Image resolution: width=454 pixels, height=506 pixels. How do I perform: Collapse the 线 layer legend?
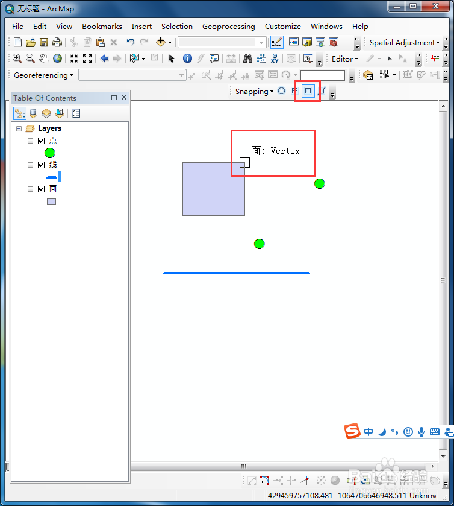pos(30,165)
